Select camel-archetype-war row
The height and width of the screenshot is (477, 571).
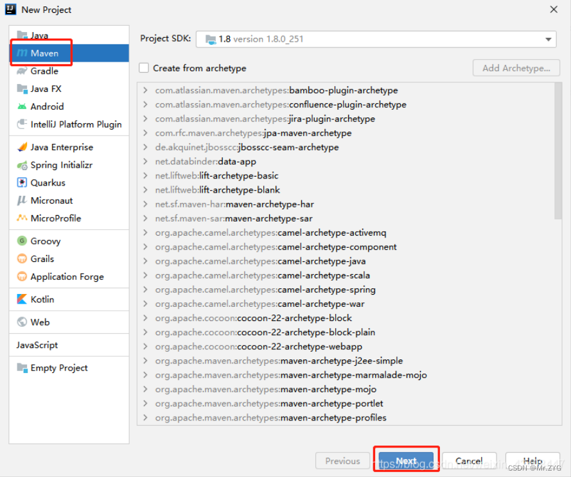pyautogui.click(x=346, y=304)
